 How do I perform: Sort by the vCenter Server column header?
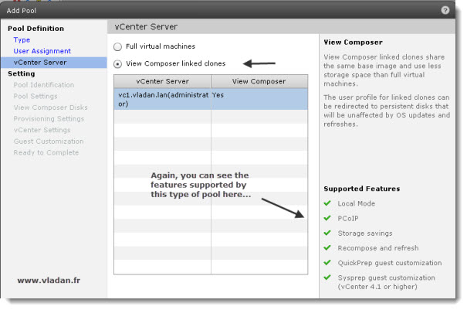tap(161, 80)
